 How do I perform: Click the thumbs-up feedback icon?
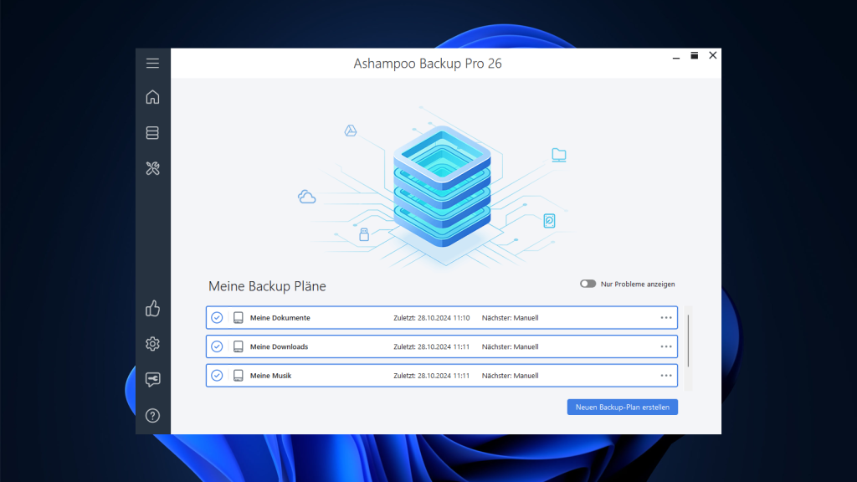tap(152, 309)
